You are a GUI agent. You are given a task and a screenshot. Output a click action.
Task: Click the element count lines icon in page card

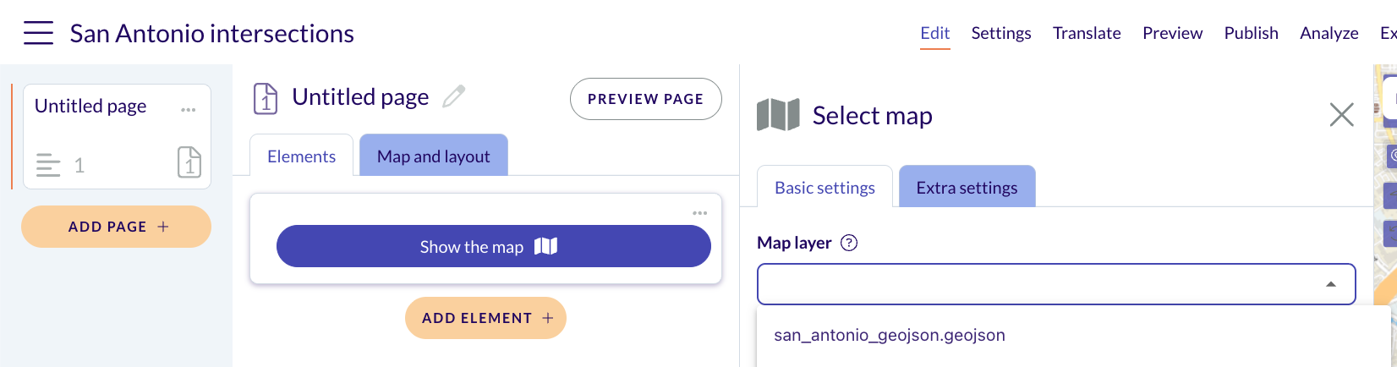48,165
